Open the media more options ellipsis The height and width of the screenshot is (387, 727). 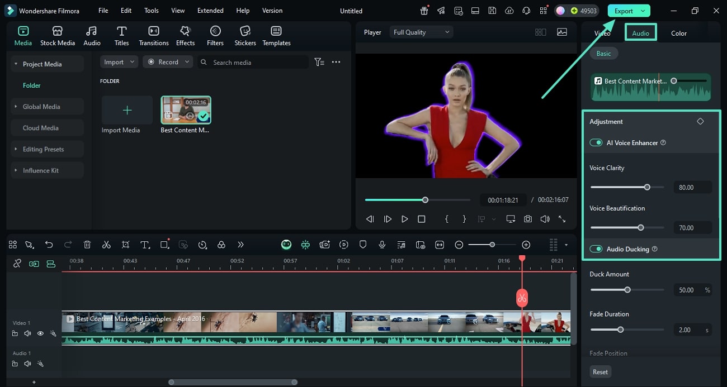click(336, 62)
